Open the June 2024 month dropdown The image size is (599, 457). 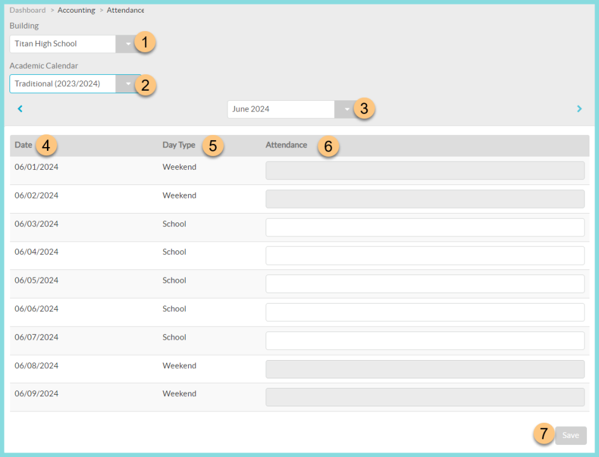(345, 109)
